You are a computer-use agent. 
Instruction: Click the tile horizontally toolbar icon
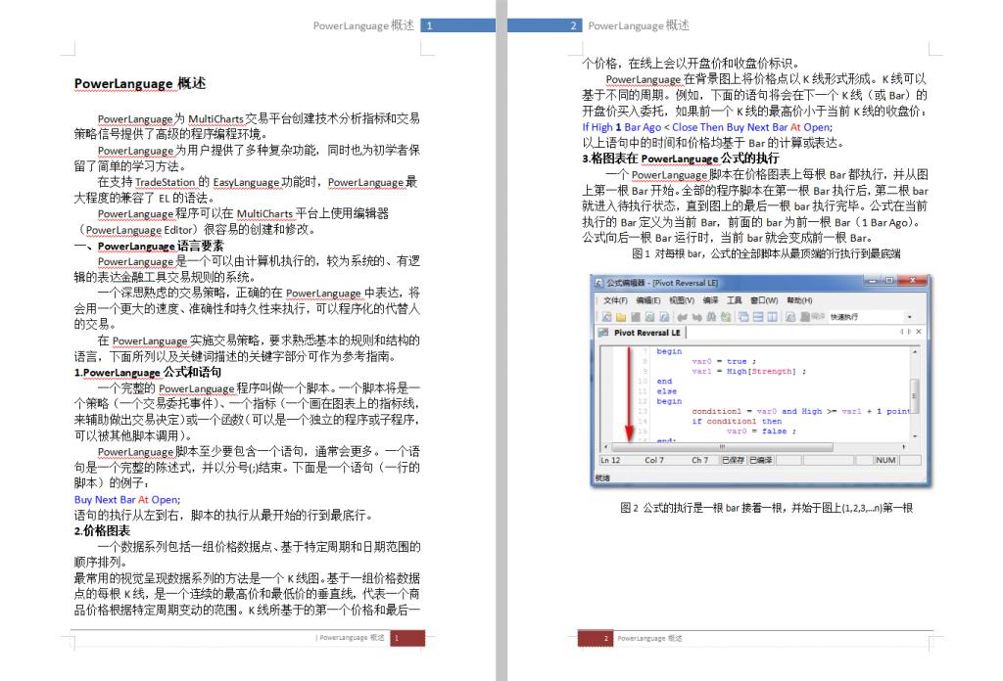(x=758, y=317)
